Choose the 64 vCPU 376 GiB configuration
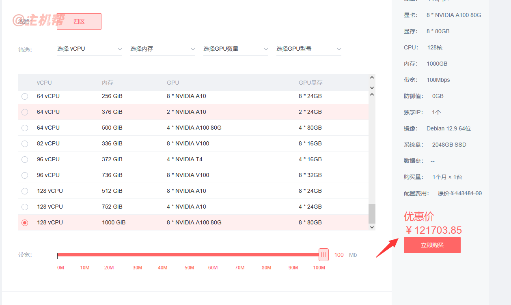 point(25,112)
